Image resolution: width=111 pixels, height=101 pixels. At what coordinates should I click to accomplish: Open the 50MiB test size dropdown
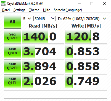click(x=44, y=18)
